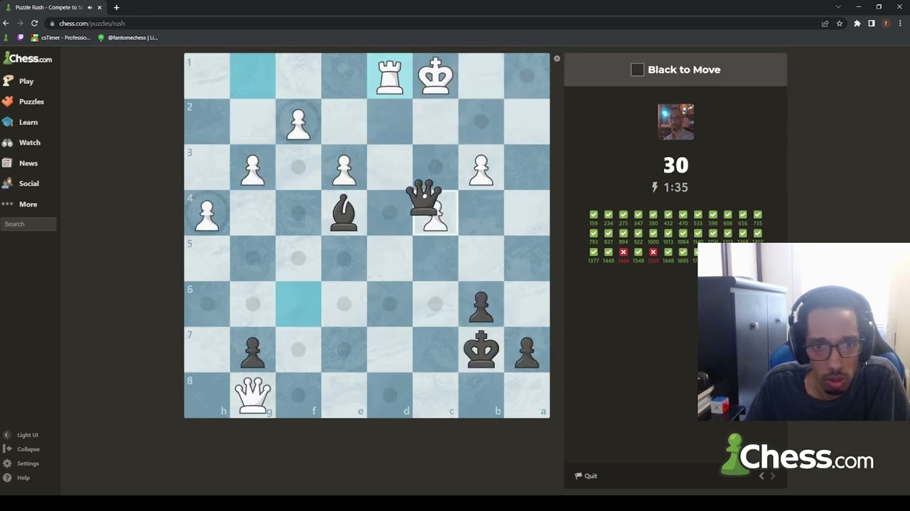Image resolution: width=910 pixels, height=511 pixels.
Task: Open the Puzzles section in sidebar
Action: 23,101
